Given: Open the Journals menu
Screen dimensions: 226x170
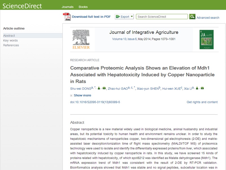Looking at the screenshot, I should point(68,7).
